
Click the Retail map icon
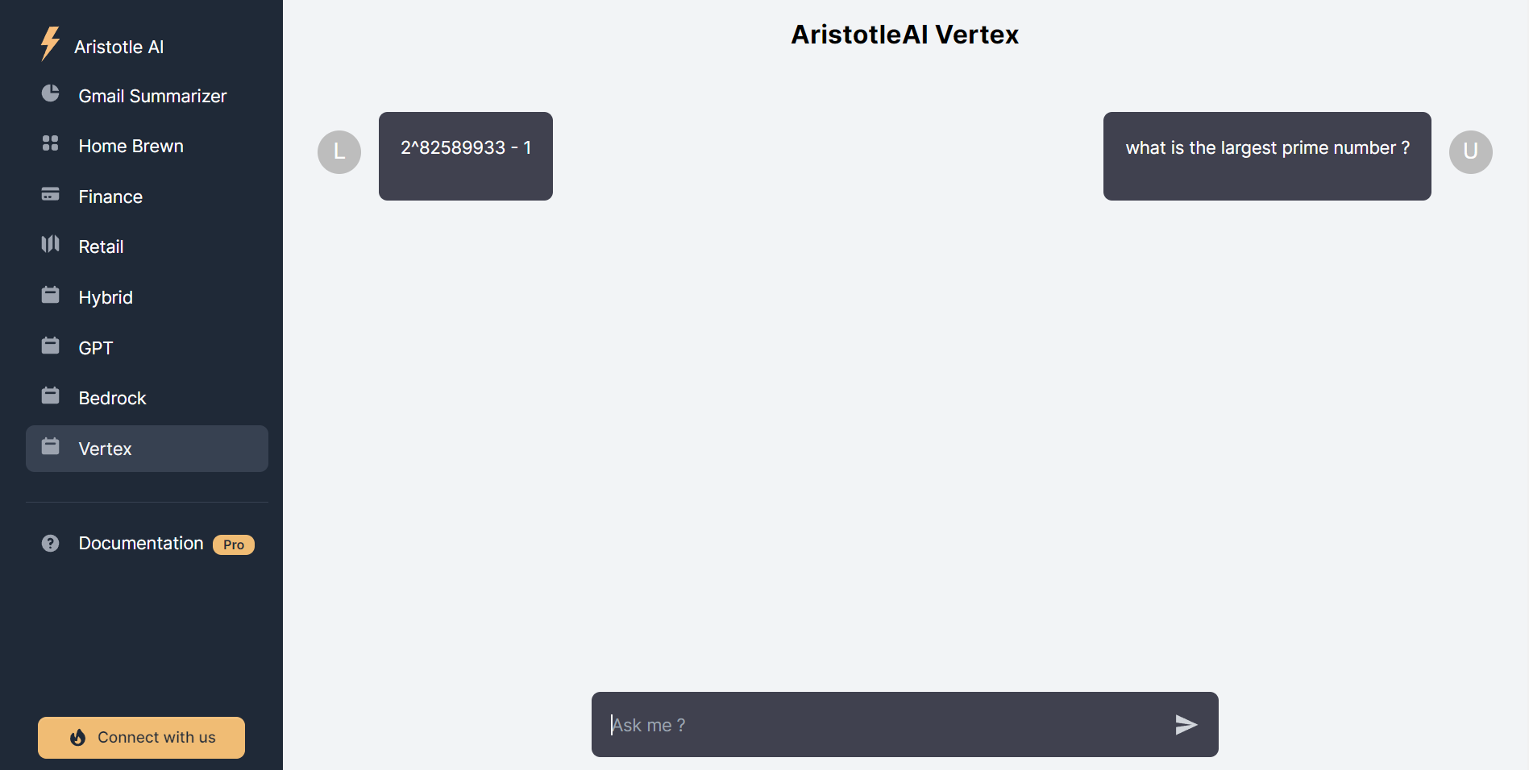tap(50, 244)
